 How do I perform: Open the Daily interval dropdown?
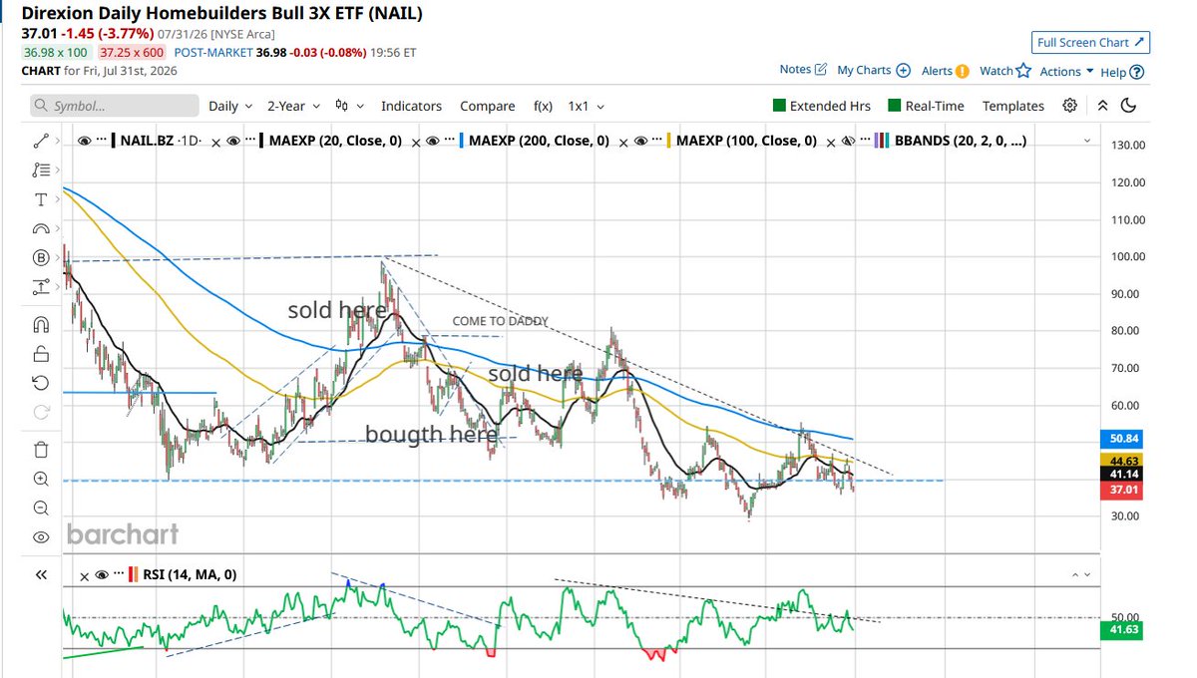pyautogui.click(x=229, y=106)
